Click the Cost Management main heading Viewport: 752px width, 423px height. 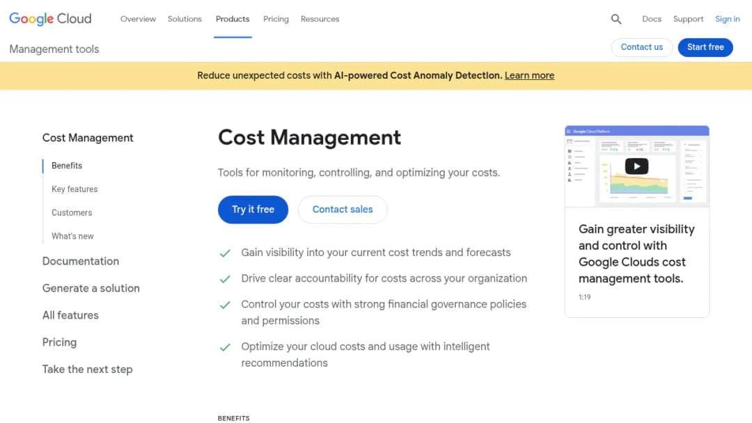[x=309, y=138]
